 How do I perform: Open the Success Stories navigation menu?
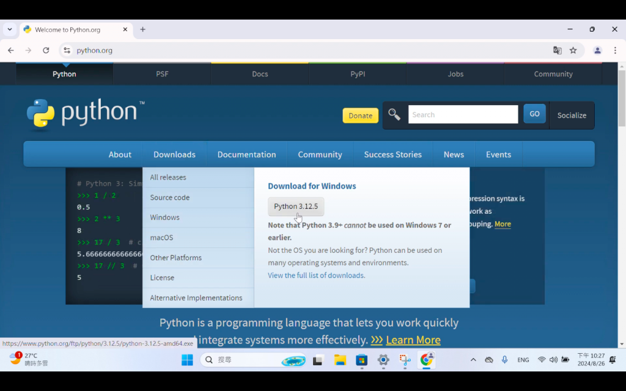tap(393, 155)
